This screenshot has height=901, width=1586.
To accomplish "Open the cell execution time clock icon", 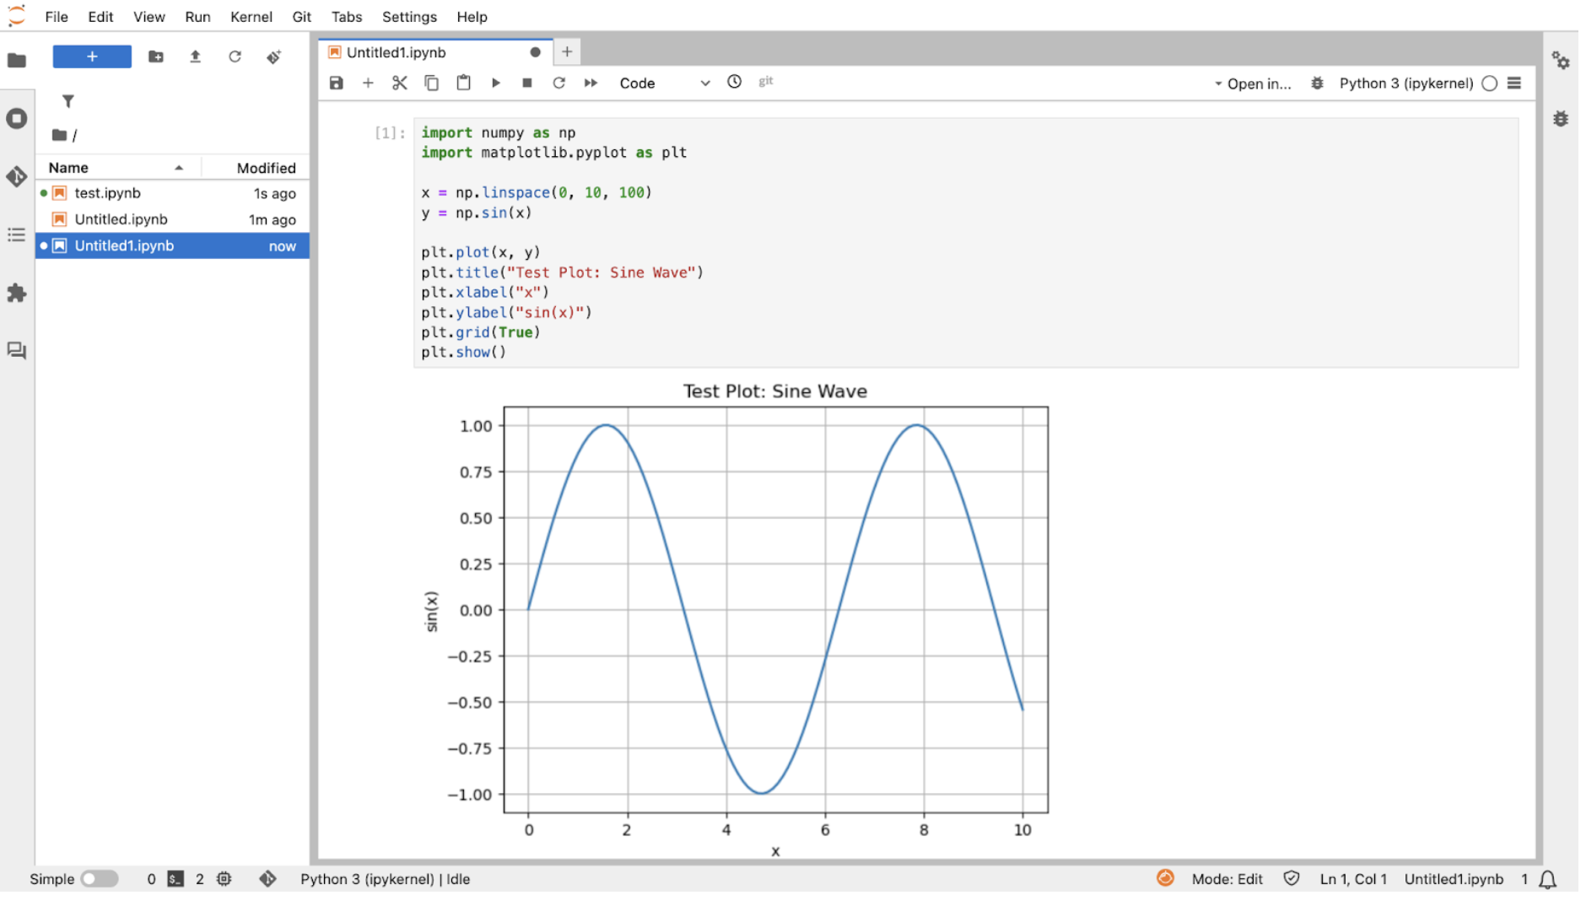I will click(734, 82).
